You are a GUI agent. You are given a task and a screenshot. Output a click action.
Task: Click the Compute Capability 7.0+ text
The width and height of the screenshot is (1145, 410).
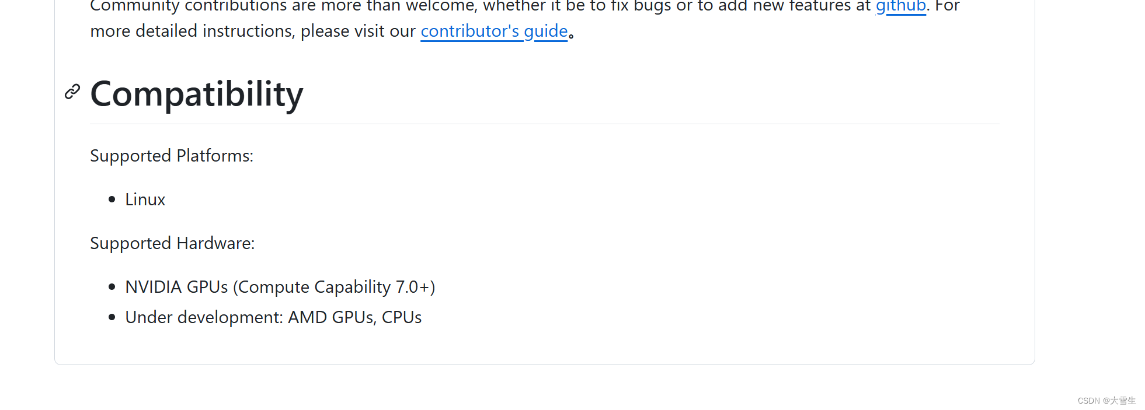pos(334,287)
